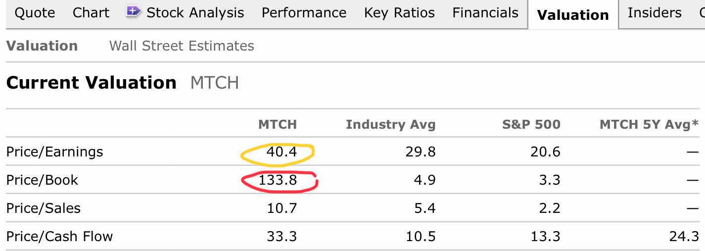Switch to the Chart tab
Viewport: 705px width, 251px height.
coord(91,13)
